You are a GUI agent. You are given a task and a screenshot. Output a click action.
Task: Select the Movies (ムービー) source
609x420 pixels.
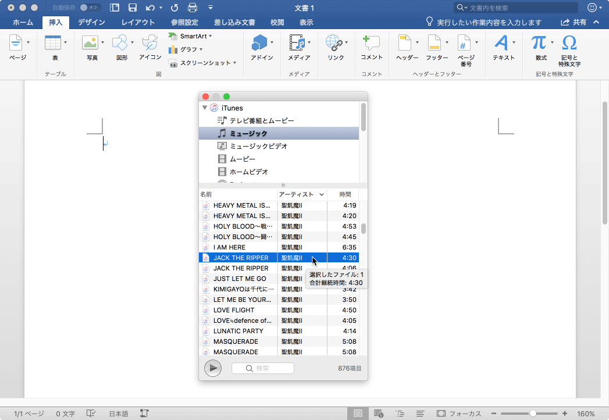pyautogui.click(x=279, y=159)
